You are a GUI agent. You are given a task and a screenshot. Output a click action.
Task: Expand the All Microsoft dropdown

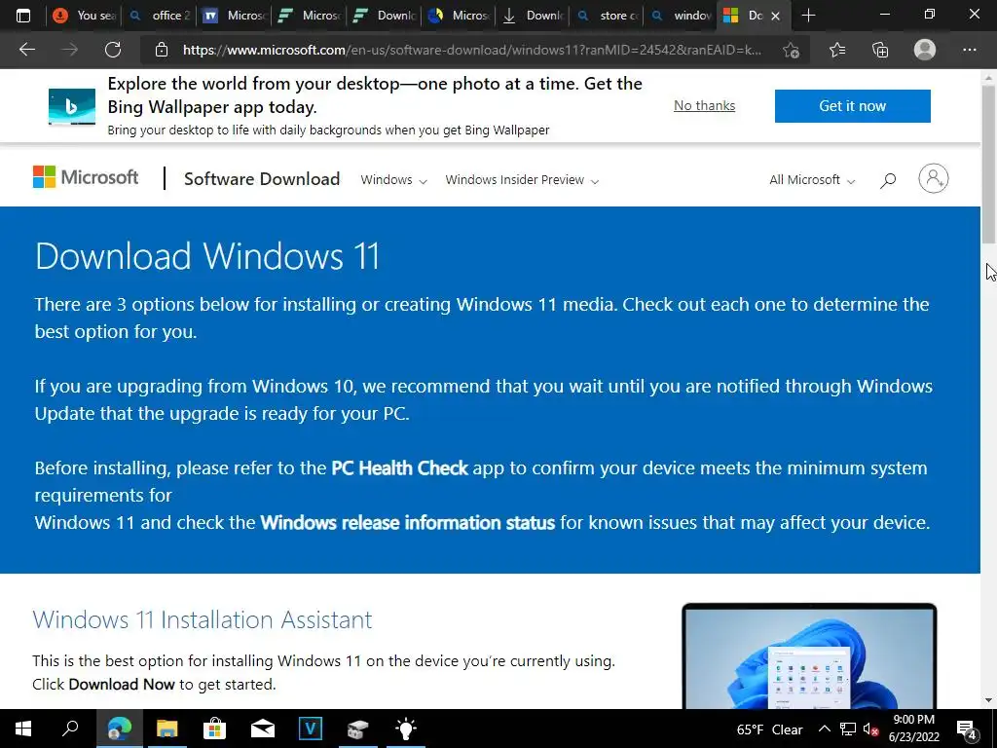812,180
